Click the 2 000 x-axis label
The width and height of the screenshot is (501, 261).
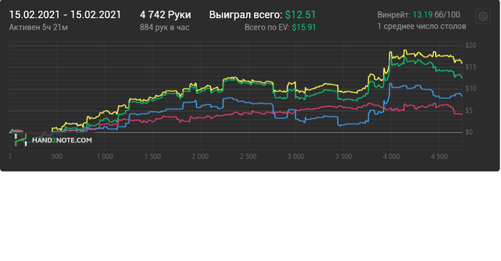(x=200, y=157)
